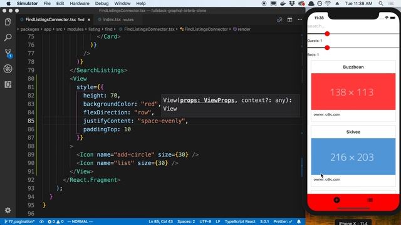
Task: Open errors and warnings count in status bar
Action: point(56,221)
